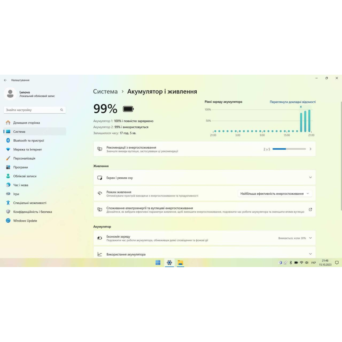Click the Знайти настройку search field

[x=31, y=110]
